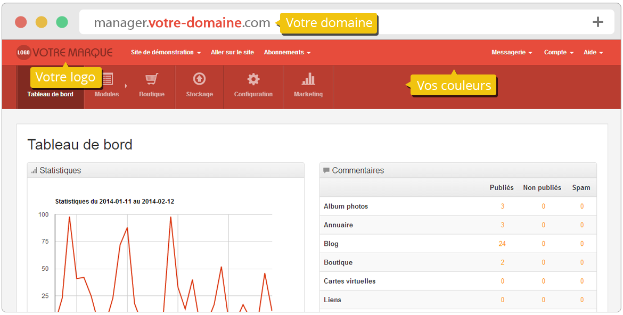Viewport: 623px width, 315px height.
Task: Click the Statistiques panel title
Action: point(60,170)
